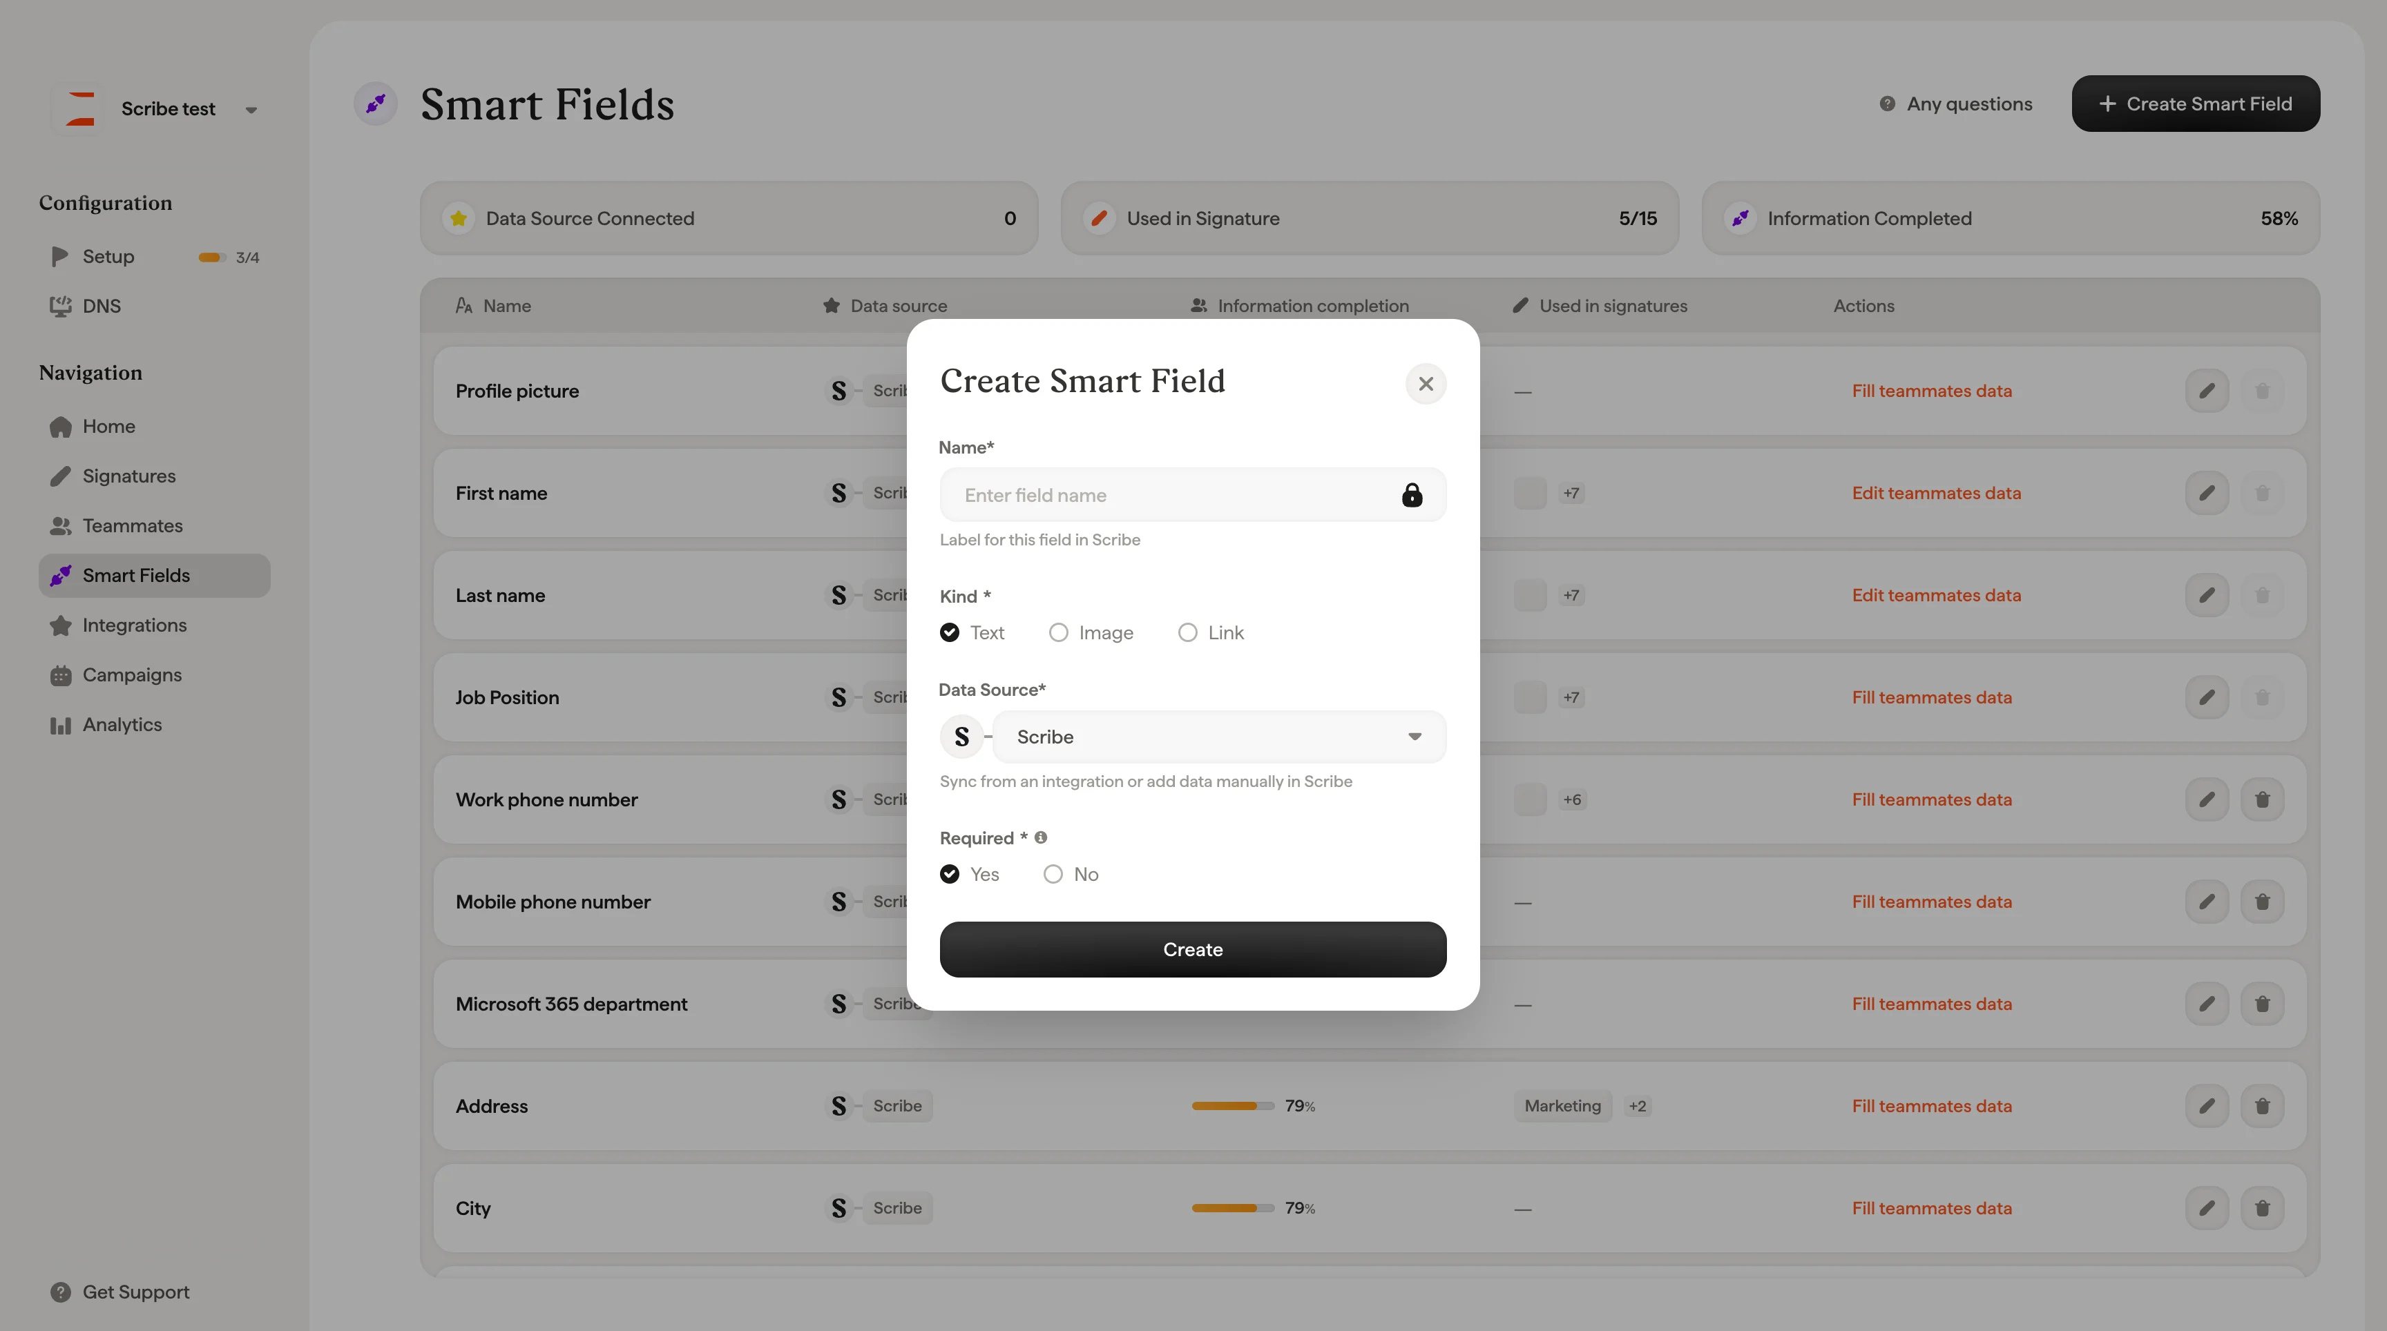Delete the City field
2387x1331 pixels.
[2262, 1209]
